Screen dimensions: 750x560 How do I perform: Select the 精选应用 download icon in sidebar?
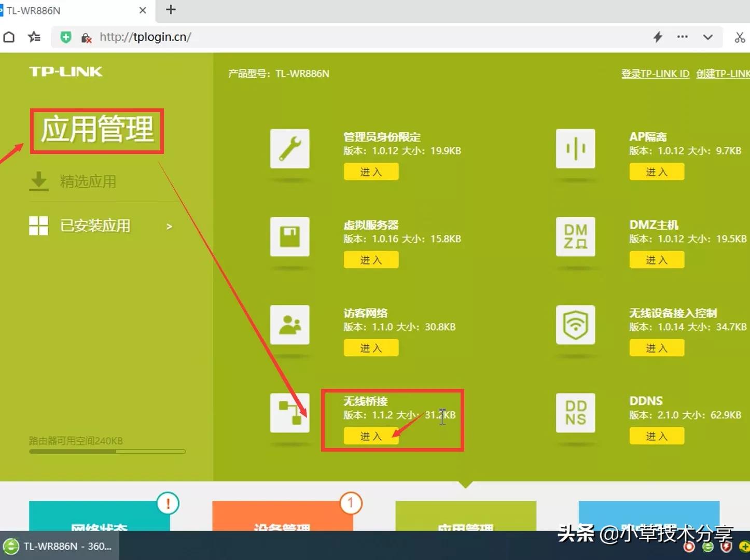(x=39, y=181)
